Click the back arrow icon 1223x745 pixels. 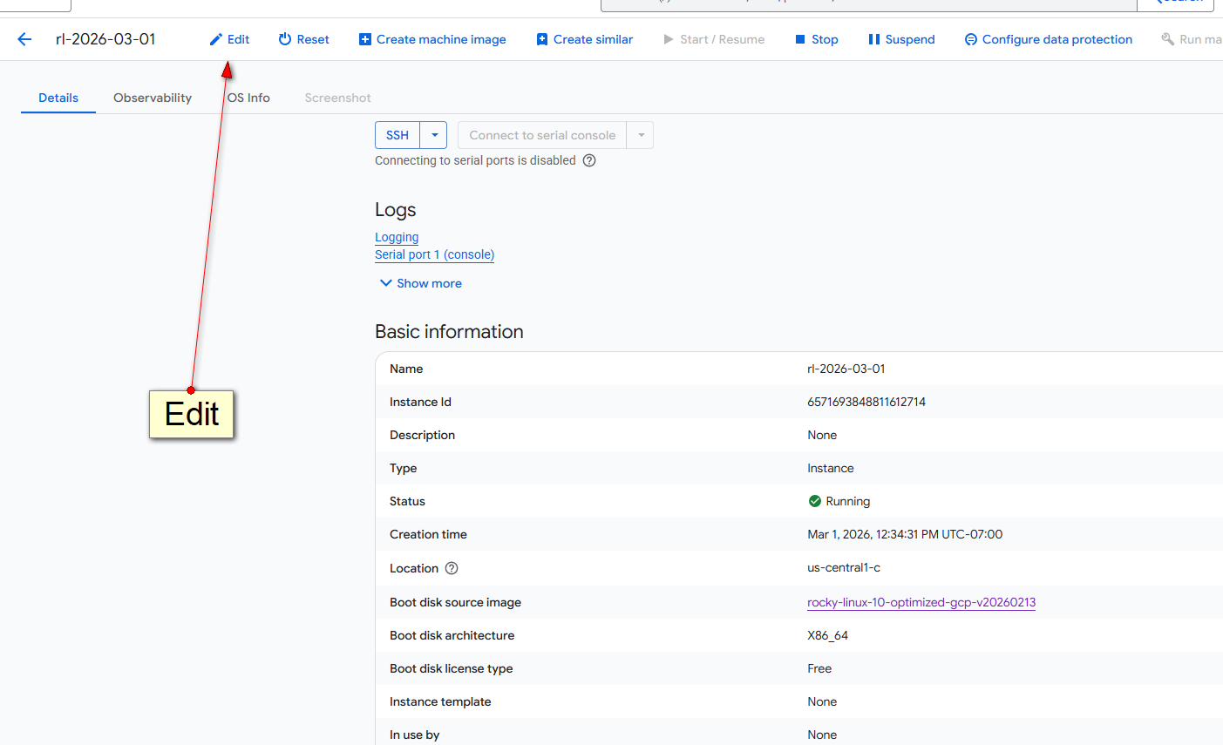click(x=24, y=39)
